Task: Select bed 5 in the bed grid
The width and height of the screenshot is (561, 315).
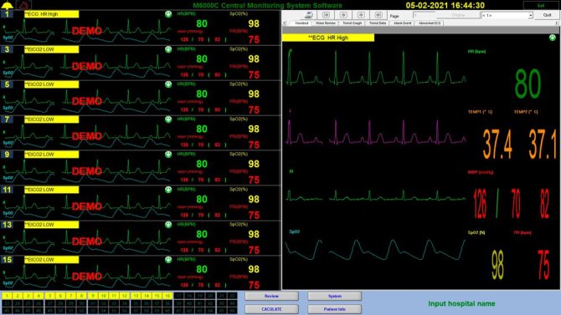Action: point(49,296)
